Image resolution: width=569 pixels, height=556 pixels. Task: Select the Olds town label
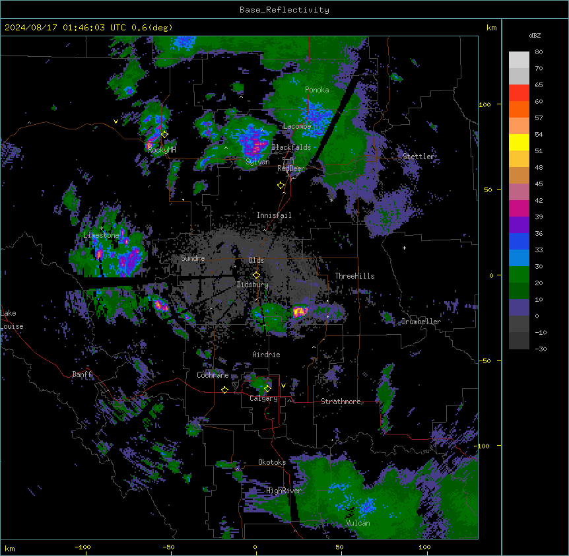[256, 260]
